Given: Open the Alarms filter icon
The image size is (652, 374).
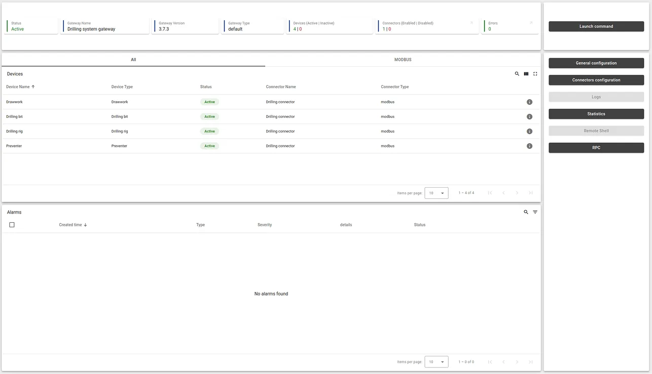Looking at the screenshot, I should pos(535,212).
